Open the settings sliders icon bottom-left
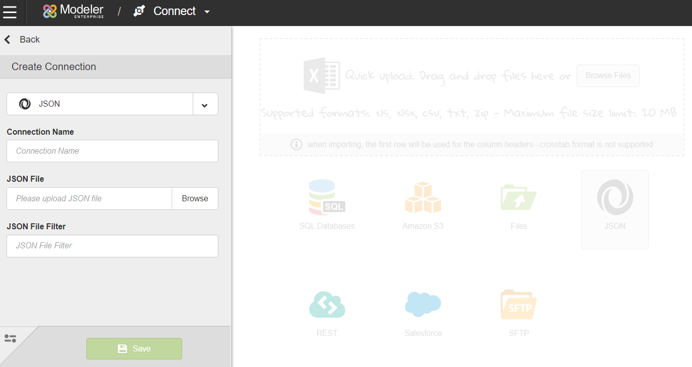Screen dimensions: 692x367 tap(10, 339)
